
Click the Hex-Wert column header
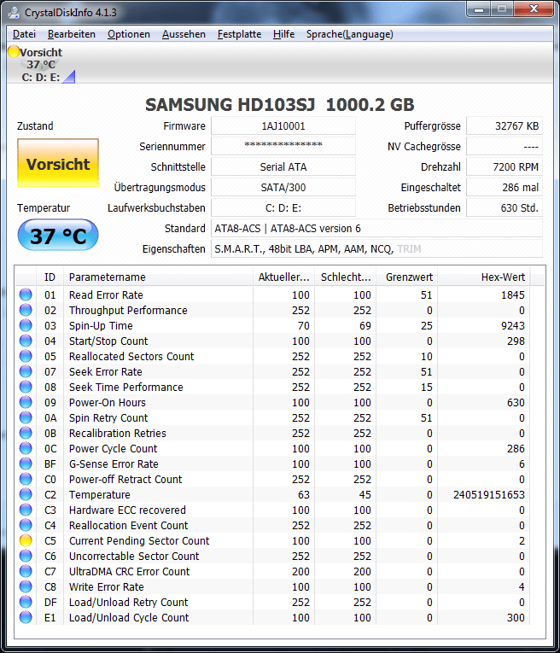pyautogui.click(x=484, y=277)
